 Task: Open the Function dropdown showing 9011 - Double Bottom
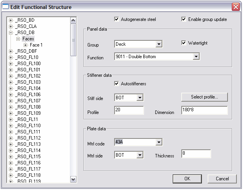[196, 57]
